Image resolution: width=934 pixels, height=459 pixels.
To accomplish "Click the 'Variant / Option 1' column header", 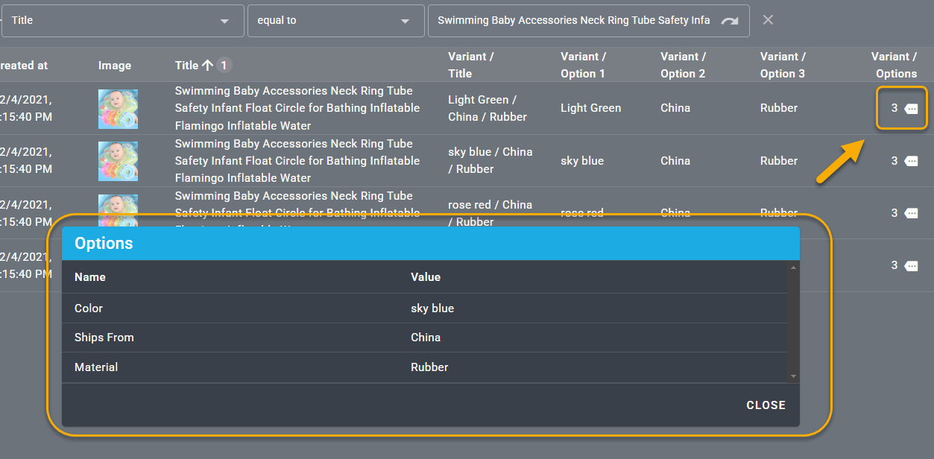I will coord(583,65).
